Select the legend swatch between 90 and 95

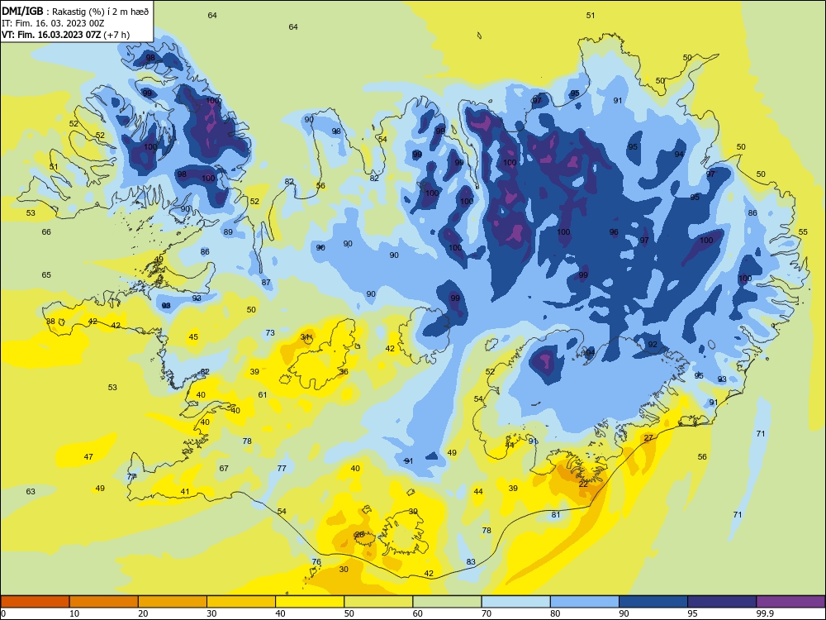pos(653,602)
